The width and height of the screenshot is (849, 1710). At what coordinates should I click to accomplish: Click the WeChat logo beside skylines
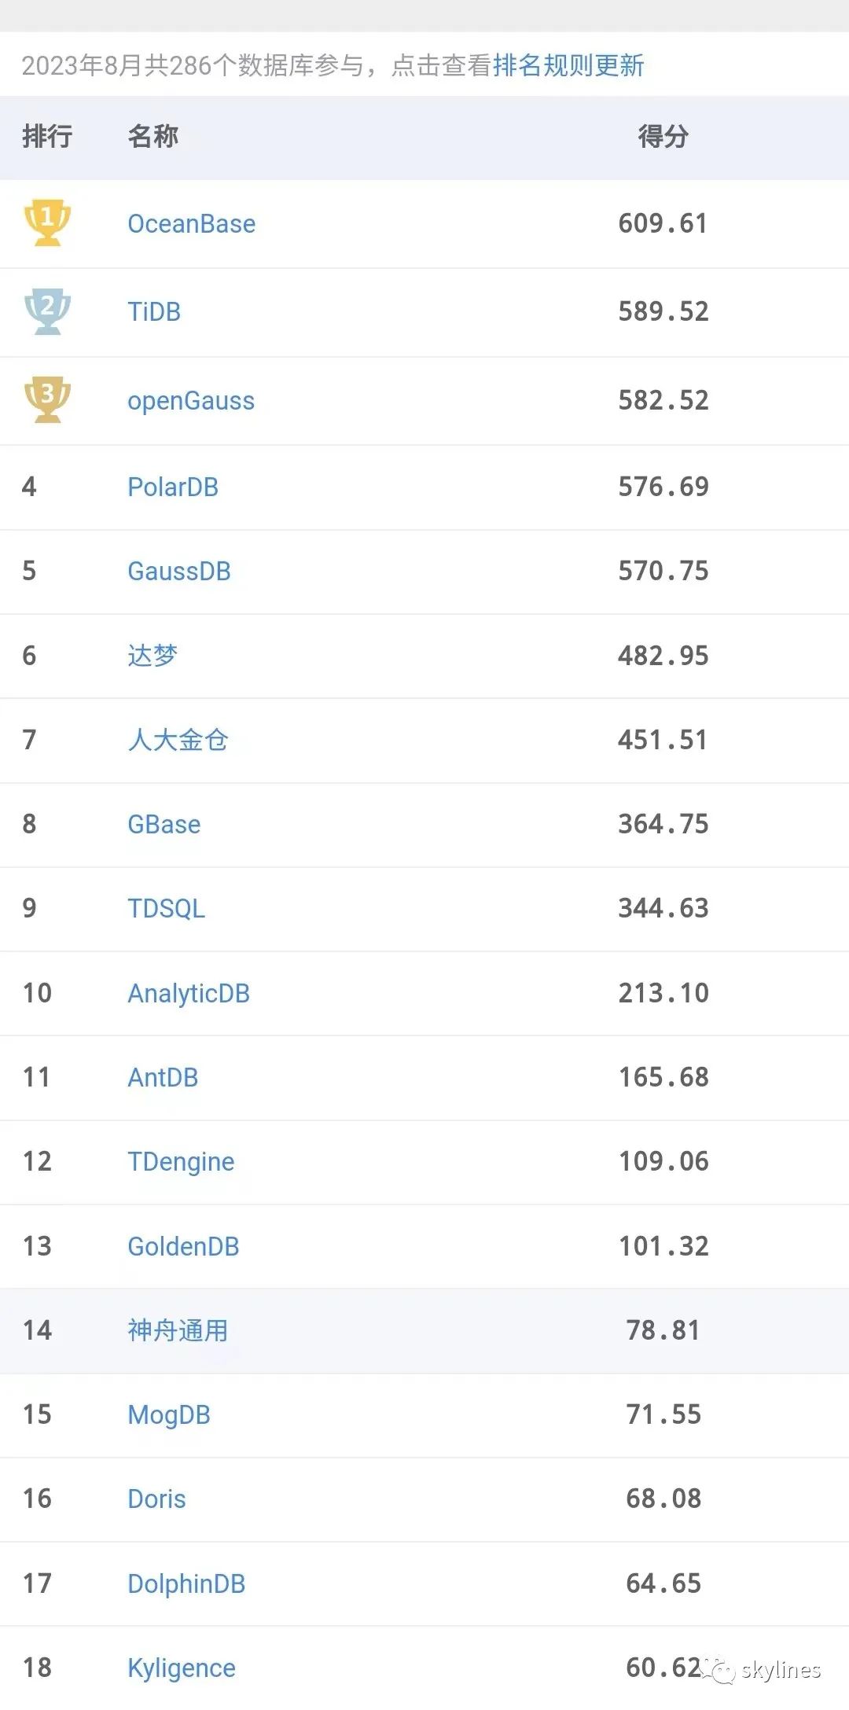click(721, 1670)
